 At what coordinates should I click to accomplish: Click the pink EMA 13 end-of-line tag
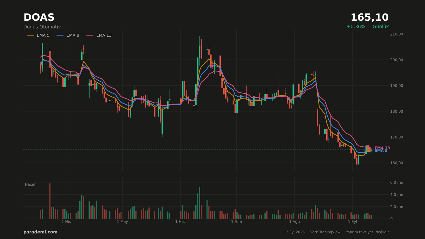click(382, 148)
